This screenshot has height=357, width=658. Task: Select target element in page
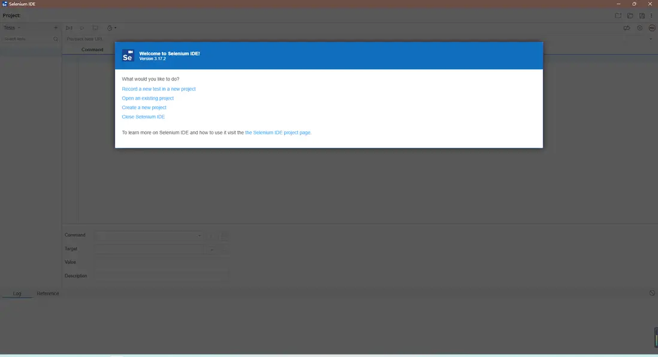pyautogui.click(x=212, y=249)
